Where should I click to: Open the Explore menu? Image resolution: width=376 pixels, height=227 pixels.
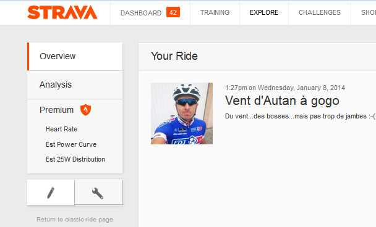pyautogui.click(x=264, y=12)
